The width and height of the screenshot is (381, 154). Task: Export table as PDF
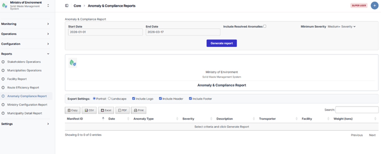coord(122,110)
